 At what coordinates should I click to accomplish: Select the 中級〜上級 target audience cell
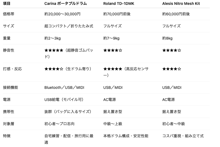coord(113,124)
